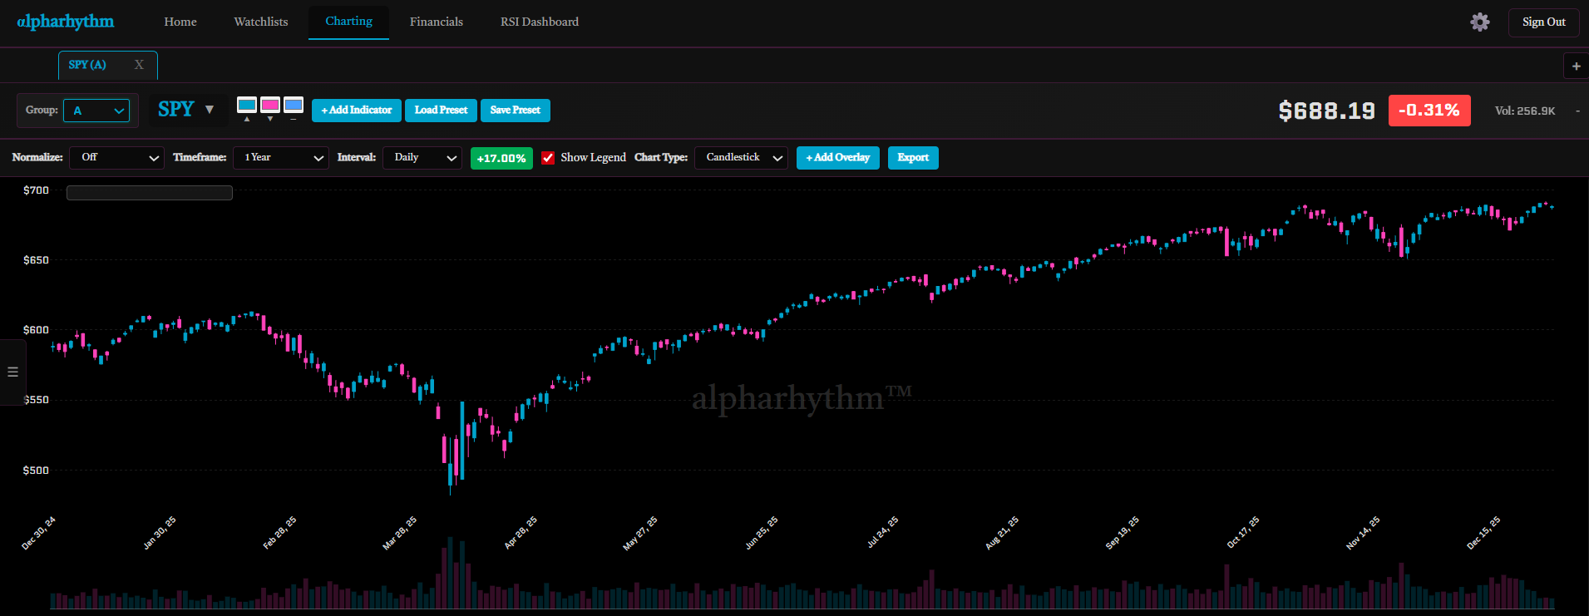This screenshot has height=616, width=1589.
Task: Expand the Timeframe dropdown set to 1 Year
Action: (283, 158)
